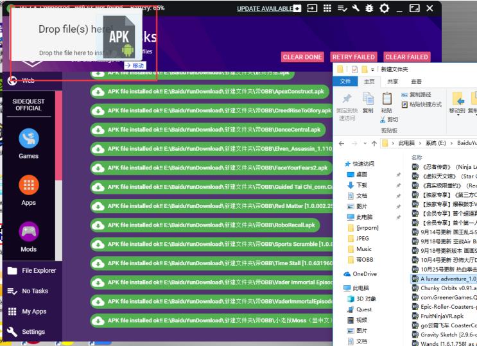Viewport: 477px width, 346px height.
Task: Click the Explorer up-one-level arrow
Action: (374, 143)
